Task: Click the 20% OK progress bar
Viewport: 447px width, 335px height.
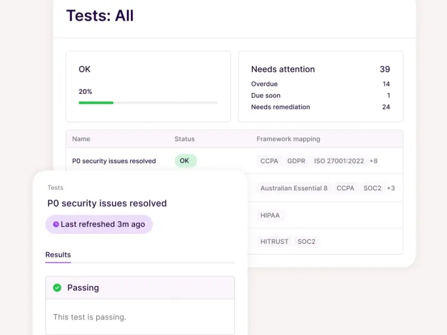Action: point(148,103)
